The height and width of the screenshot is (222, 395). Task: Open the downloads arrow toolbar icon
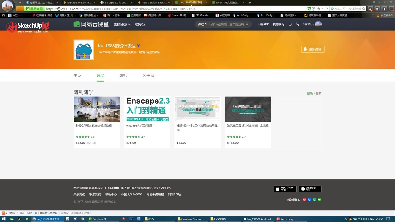(384, 9)
